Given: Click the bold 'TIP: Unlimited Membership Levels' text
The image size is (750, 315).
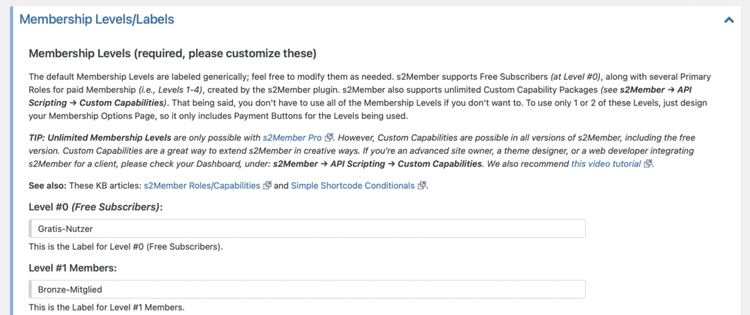Looking at the screenshot, I should (x=100, y=138).
